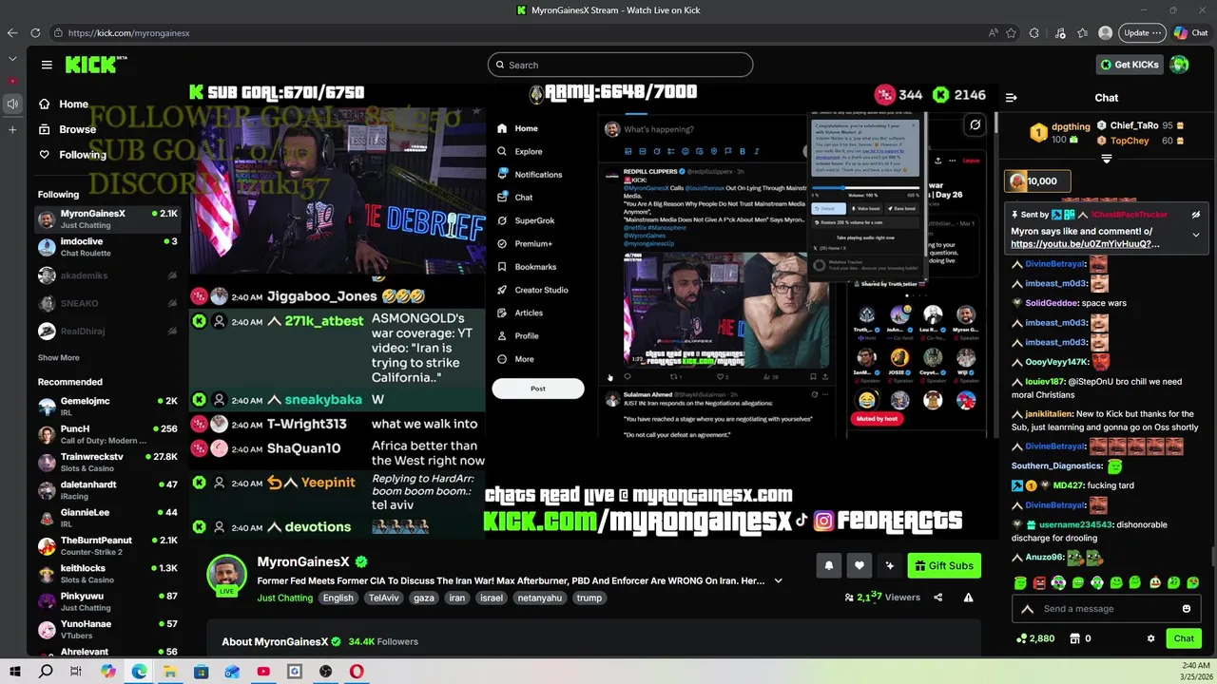Report the stream with warning icon
Viewport: 1217px width, 684px height.
click(968, 598)
